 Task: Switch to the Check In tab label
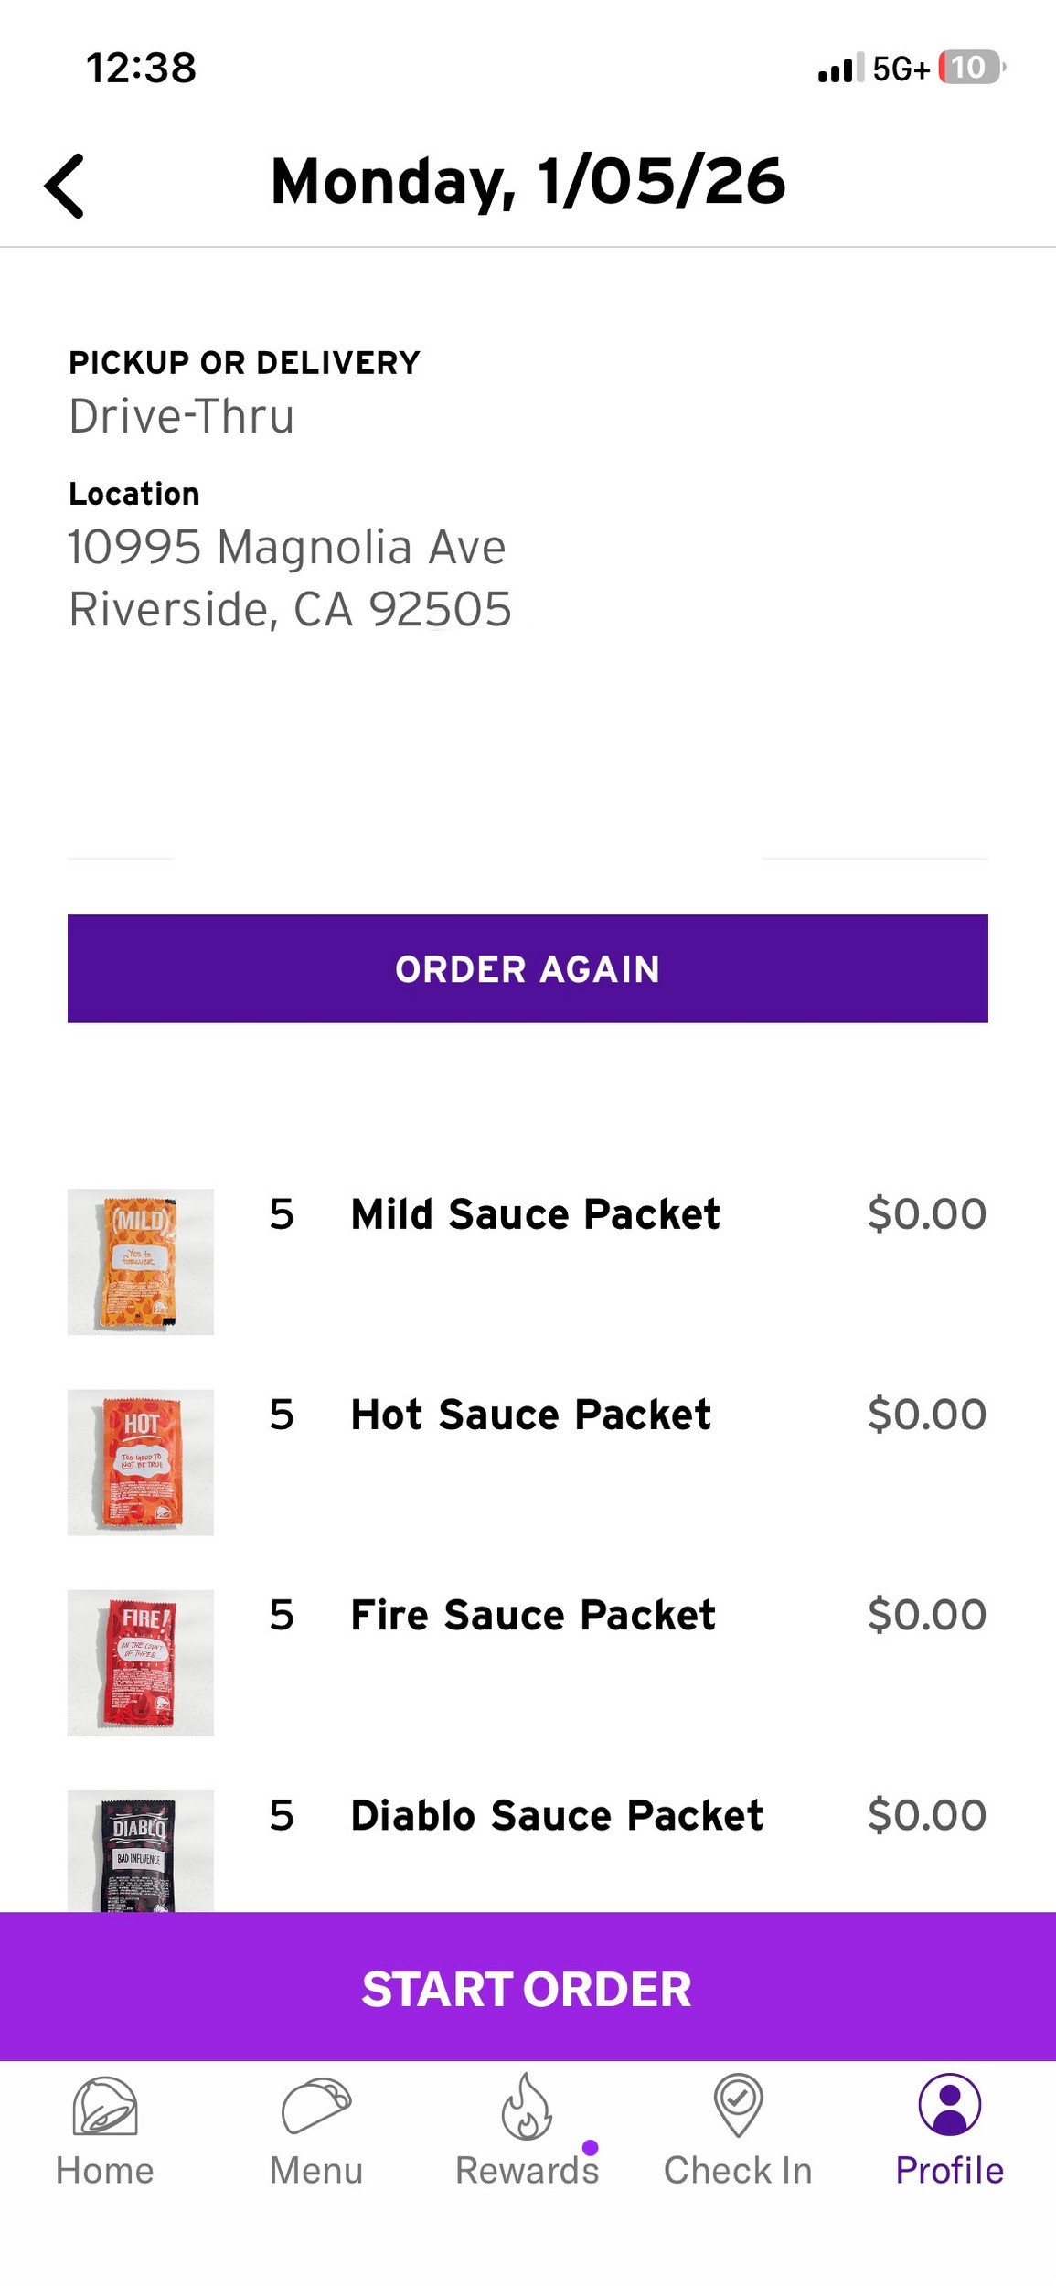(738, 2171)
